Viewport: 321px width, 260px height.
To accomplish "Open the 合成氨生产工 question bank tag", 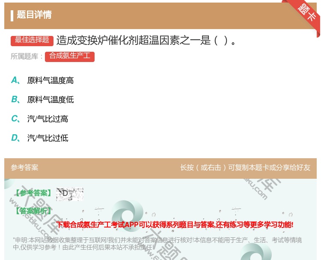I will point(70,57).
